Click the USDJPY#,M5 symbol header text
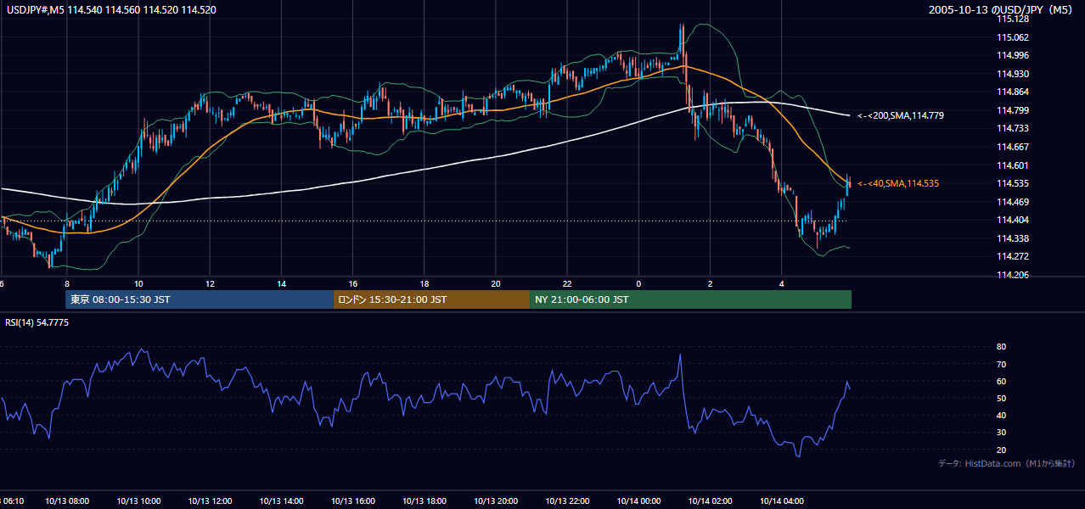The height and width of the screenshot is (509, 1085). (110, 9)
